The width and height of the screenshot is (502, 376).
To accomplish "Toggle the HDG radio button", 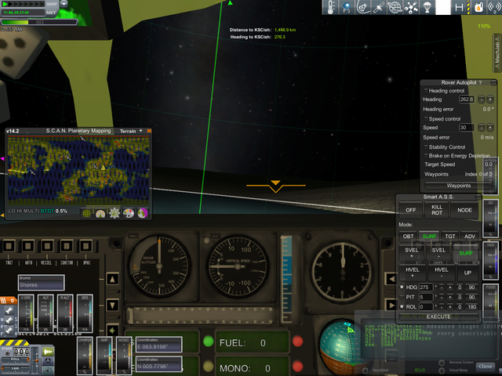I will pos(402,287).
